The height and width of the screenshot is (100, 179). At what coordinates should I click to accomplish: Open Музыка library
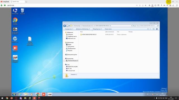click(69, 51)
